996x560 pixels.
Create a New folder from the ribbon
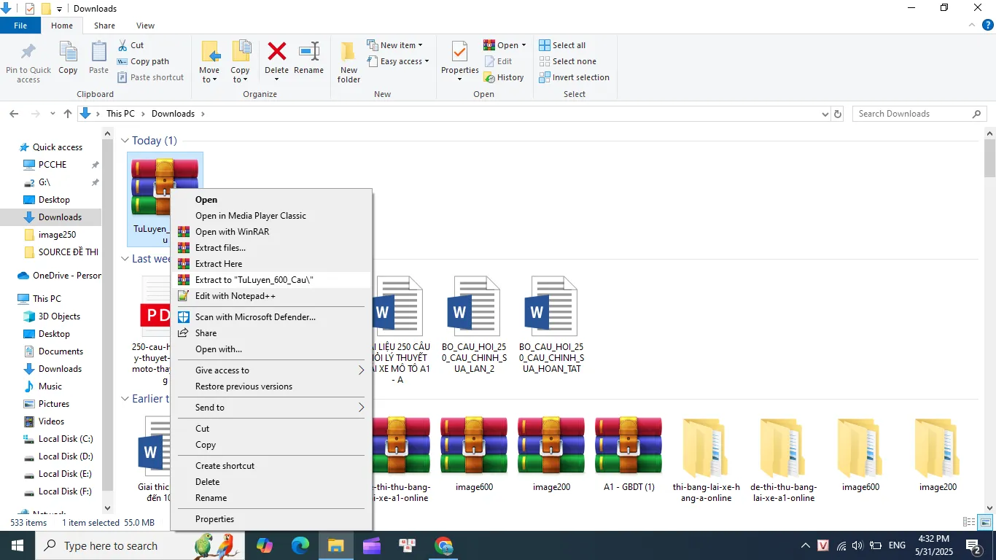[348, 61]
